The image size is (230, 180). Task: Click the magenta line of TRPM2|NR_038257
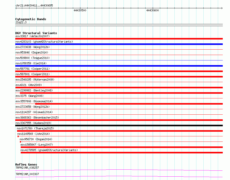point(119,170)
